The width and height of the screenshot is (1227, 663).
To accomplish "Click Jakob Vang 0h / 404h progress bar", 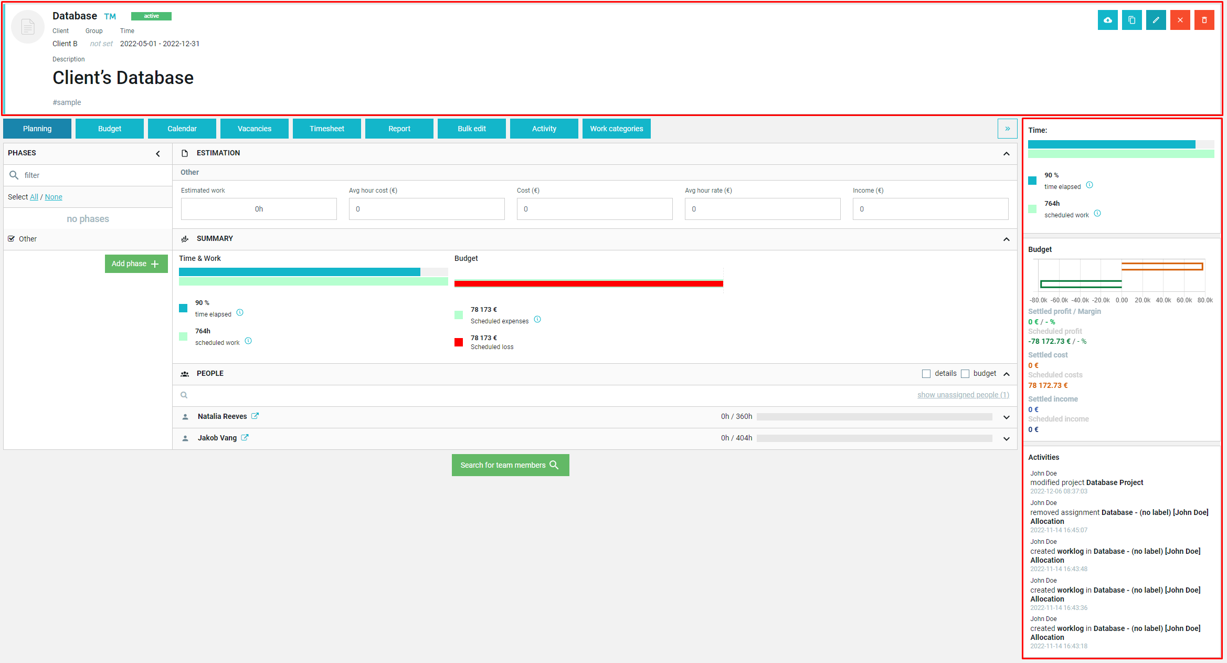I will point(874,438).
